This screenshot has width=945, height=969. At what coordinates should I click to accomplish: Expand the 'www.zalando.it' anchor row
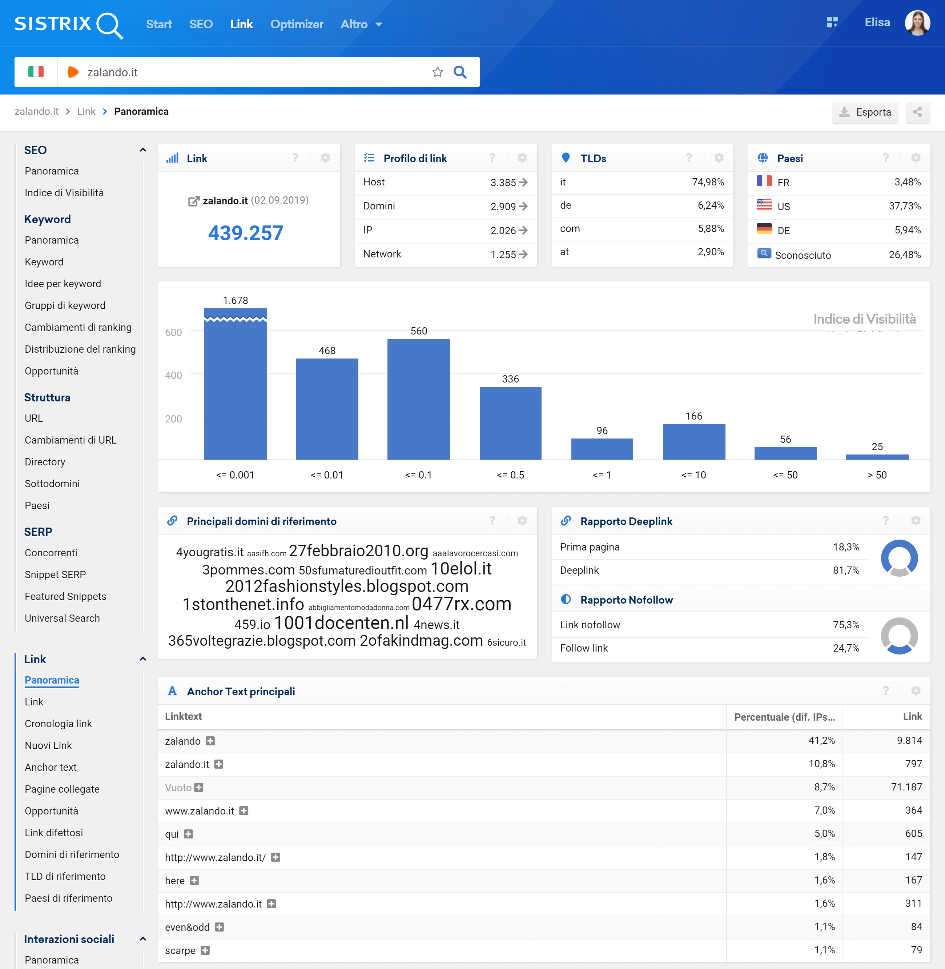click(x=243, y=810)
